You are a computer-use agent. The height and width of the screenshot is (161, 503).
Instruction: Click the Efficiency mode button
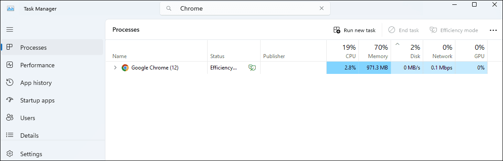(x=454, y=30)
